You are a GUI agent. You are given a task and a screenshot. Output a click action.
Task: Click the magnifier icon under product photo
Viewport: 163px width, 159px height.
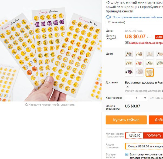26,105
